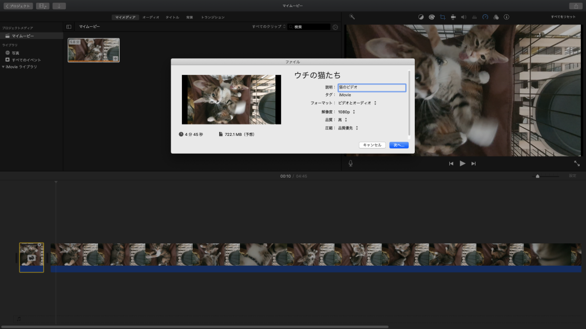The height and width of the screenshot is (329, 586).
Task: Click the share export icon in title bar
Action: tap(575, 6)
